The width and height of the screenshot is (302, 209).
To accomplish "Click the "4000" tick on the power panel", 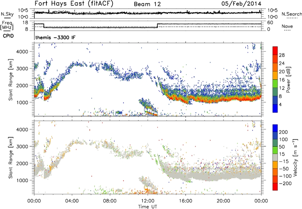I will coord(22,52).
